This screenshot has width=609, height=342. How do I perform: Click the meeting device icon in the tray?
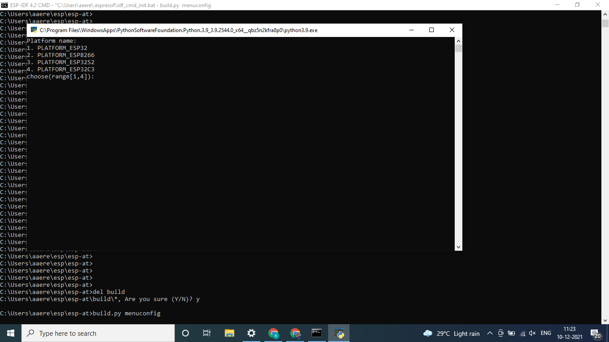pos(501,333)
